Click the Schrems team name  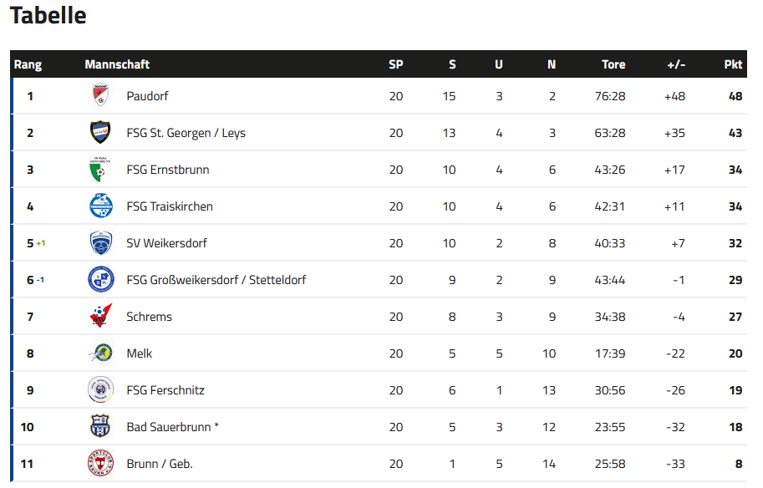coord(149,317)
